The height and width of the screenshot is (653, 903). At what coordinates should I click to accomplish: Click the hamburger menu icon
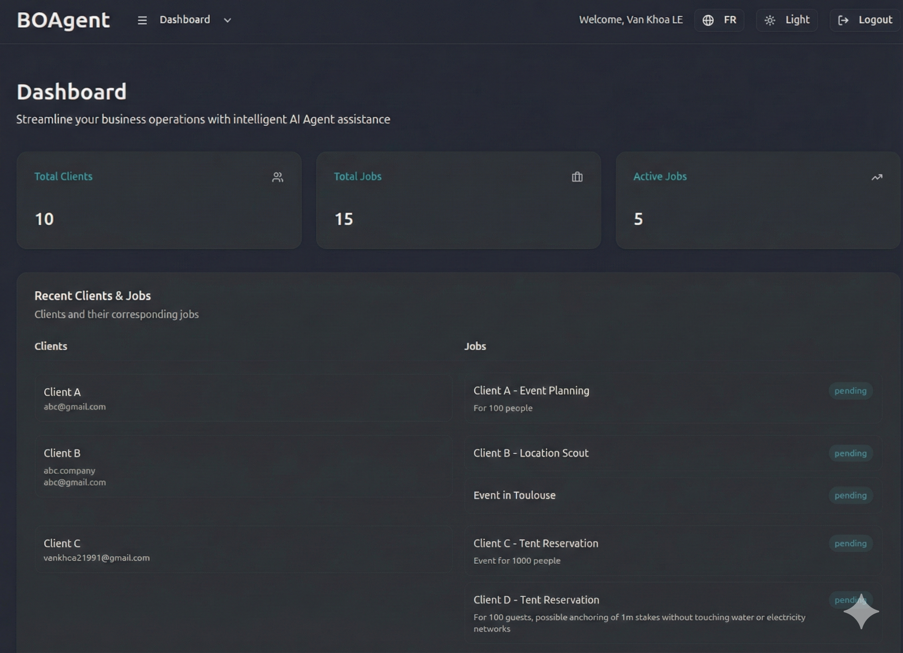(x=142, y=20)
